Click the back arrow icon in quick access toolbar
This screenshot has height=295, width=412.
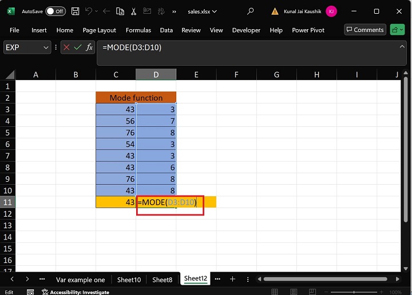[106, 11]
